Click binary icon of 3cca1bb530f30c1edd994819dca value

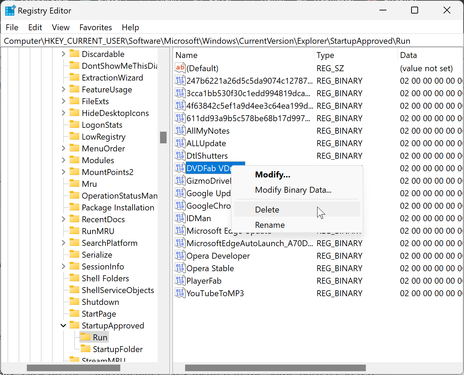pos(180,93)
